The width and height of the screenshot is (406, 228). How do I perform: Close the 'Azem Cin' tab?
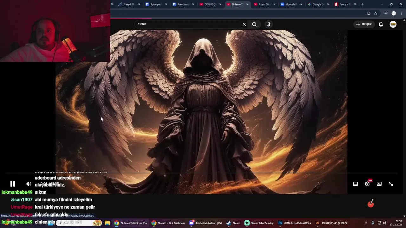pos(274,4)
